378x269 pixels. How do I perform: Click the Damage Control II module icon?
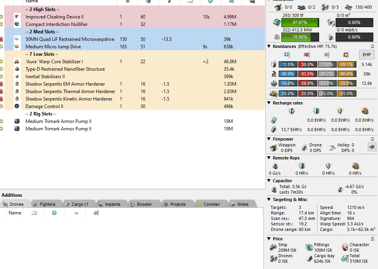[x=17, y=106]
